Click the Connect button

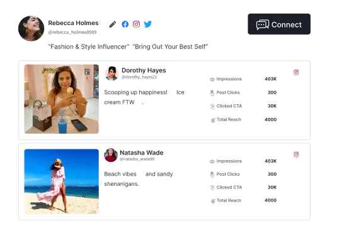[279, 24]
